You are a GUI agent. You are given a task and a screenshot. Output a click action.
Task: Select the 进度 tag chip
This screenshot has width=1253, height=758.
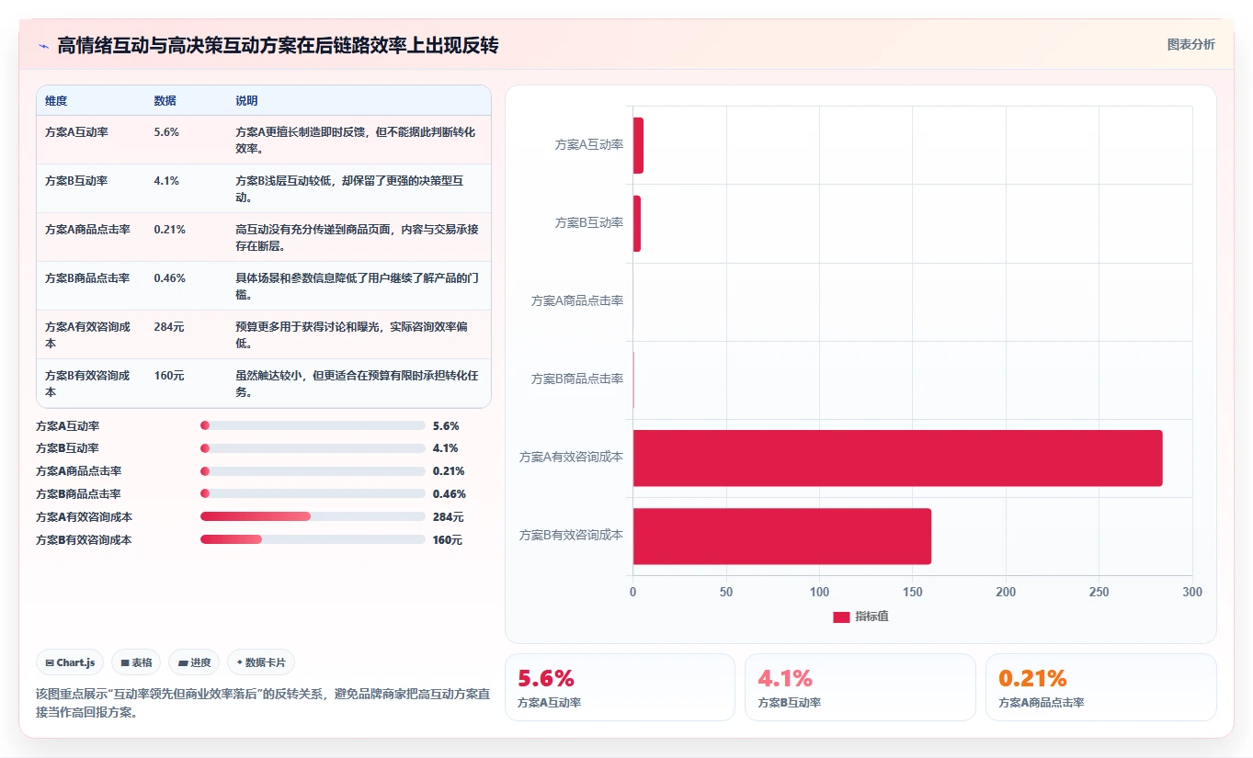[194, 662]
